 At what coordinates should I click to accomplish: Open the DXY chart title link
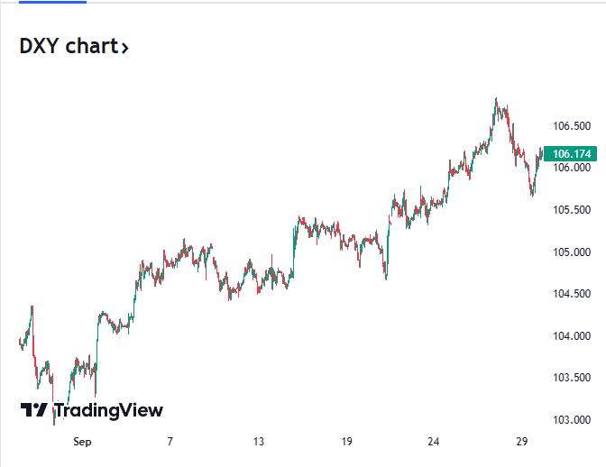coord(68,47)
